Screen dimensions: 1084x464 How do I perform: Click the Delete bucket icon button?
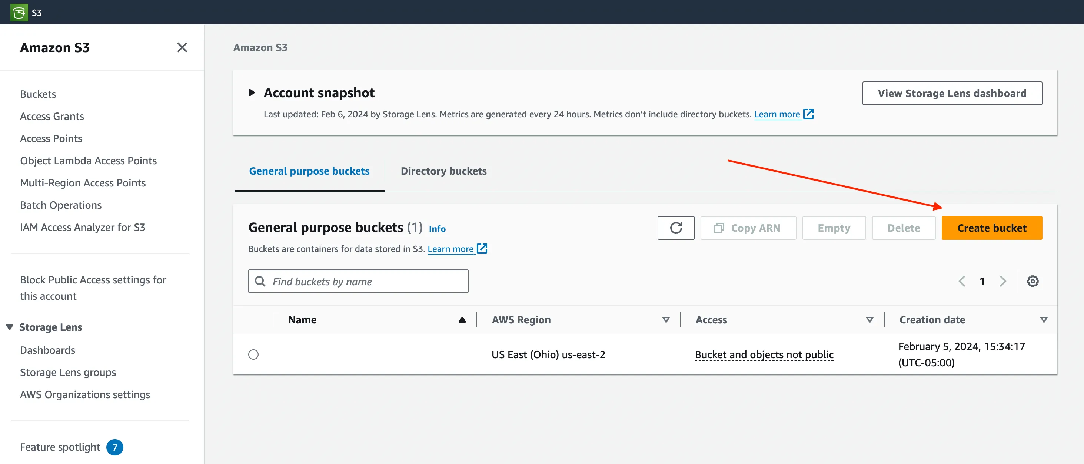pos(903,227)
